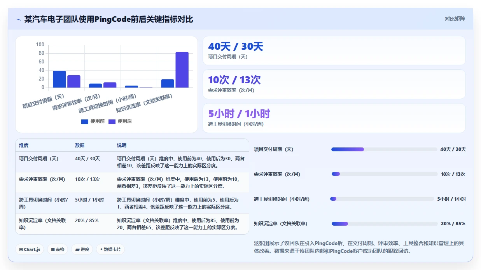The height and width of the screenshot is (270, 481).
Task: Click the tall 使用后 知识沉淀率 chart bar
Action: tap(182, 70)
